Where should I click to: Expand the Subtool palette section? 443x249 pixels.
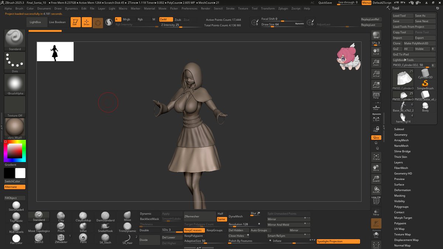399,129
